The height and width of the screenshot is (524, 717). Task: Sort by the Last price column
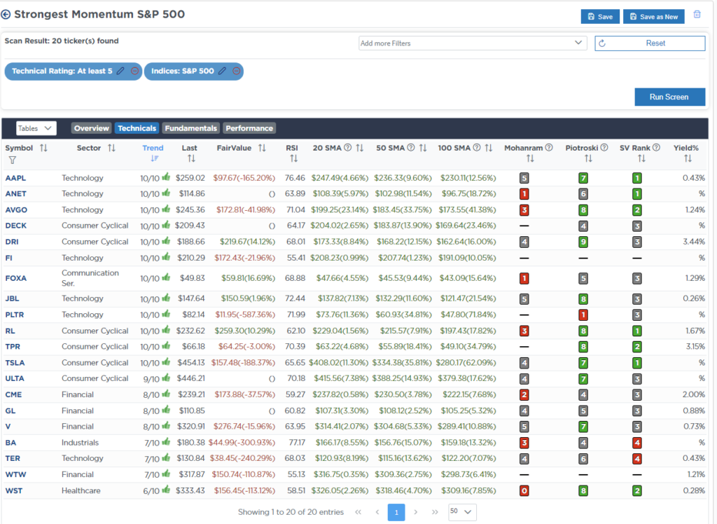tap(191, 158)
